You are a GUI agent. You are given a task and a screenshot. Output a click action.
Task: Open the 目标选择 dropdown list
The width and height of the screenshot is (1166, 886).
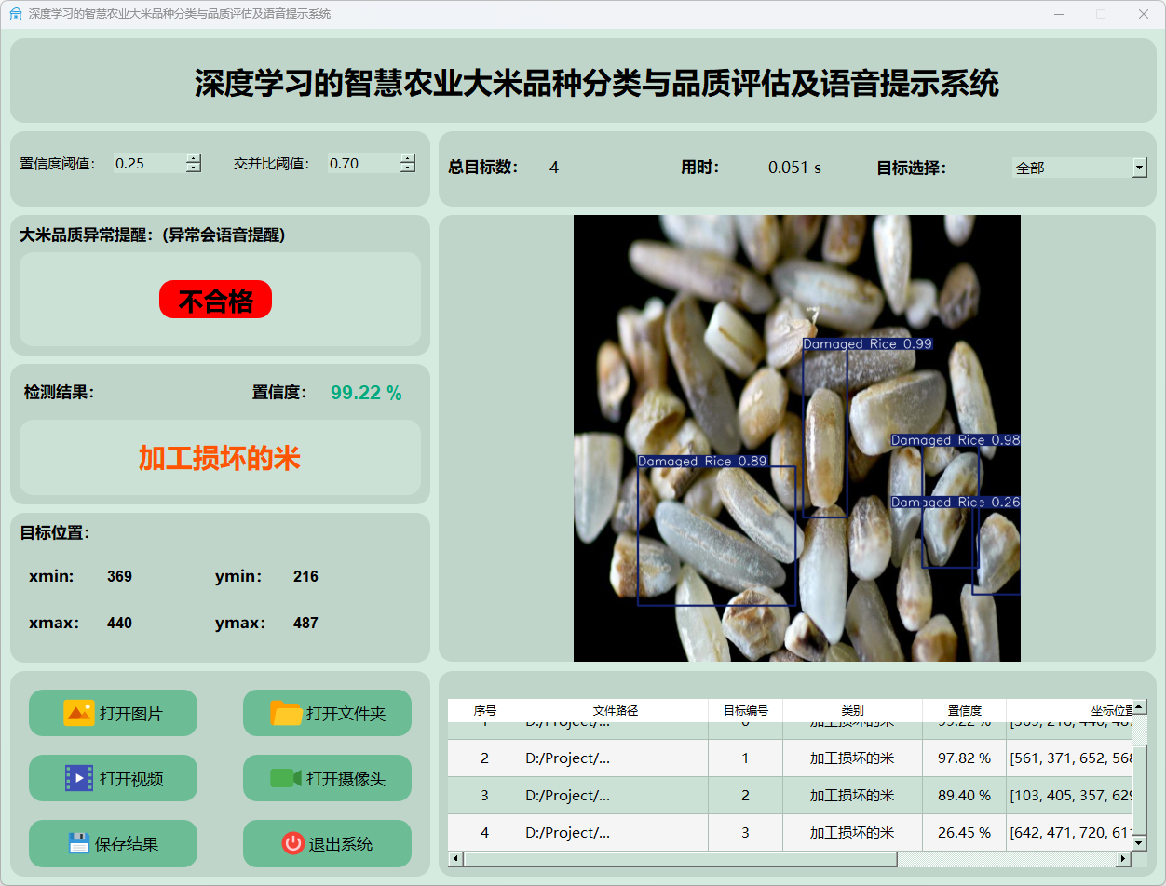pyautogui.click(x=1139, y=168)
